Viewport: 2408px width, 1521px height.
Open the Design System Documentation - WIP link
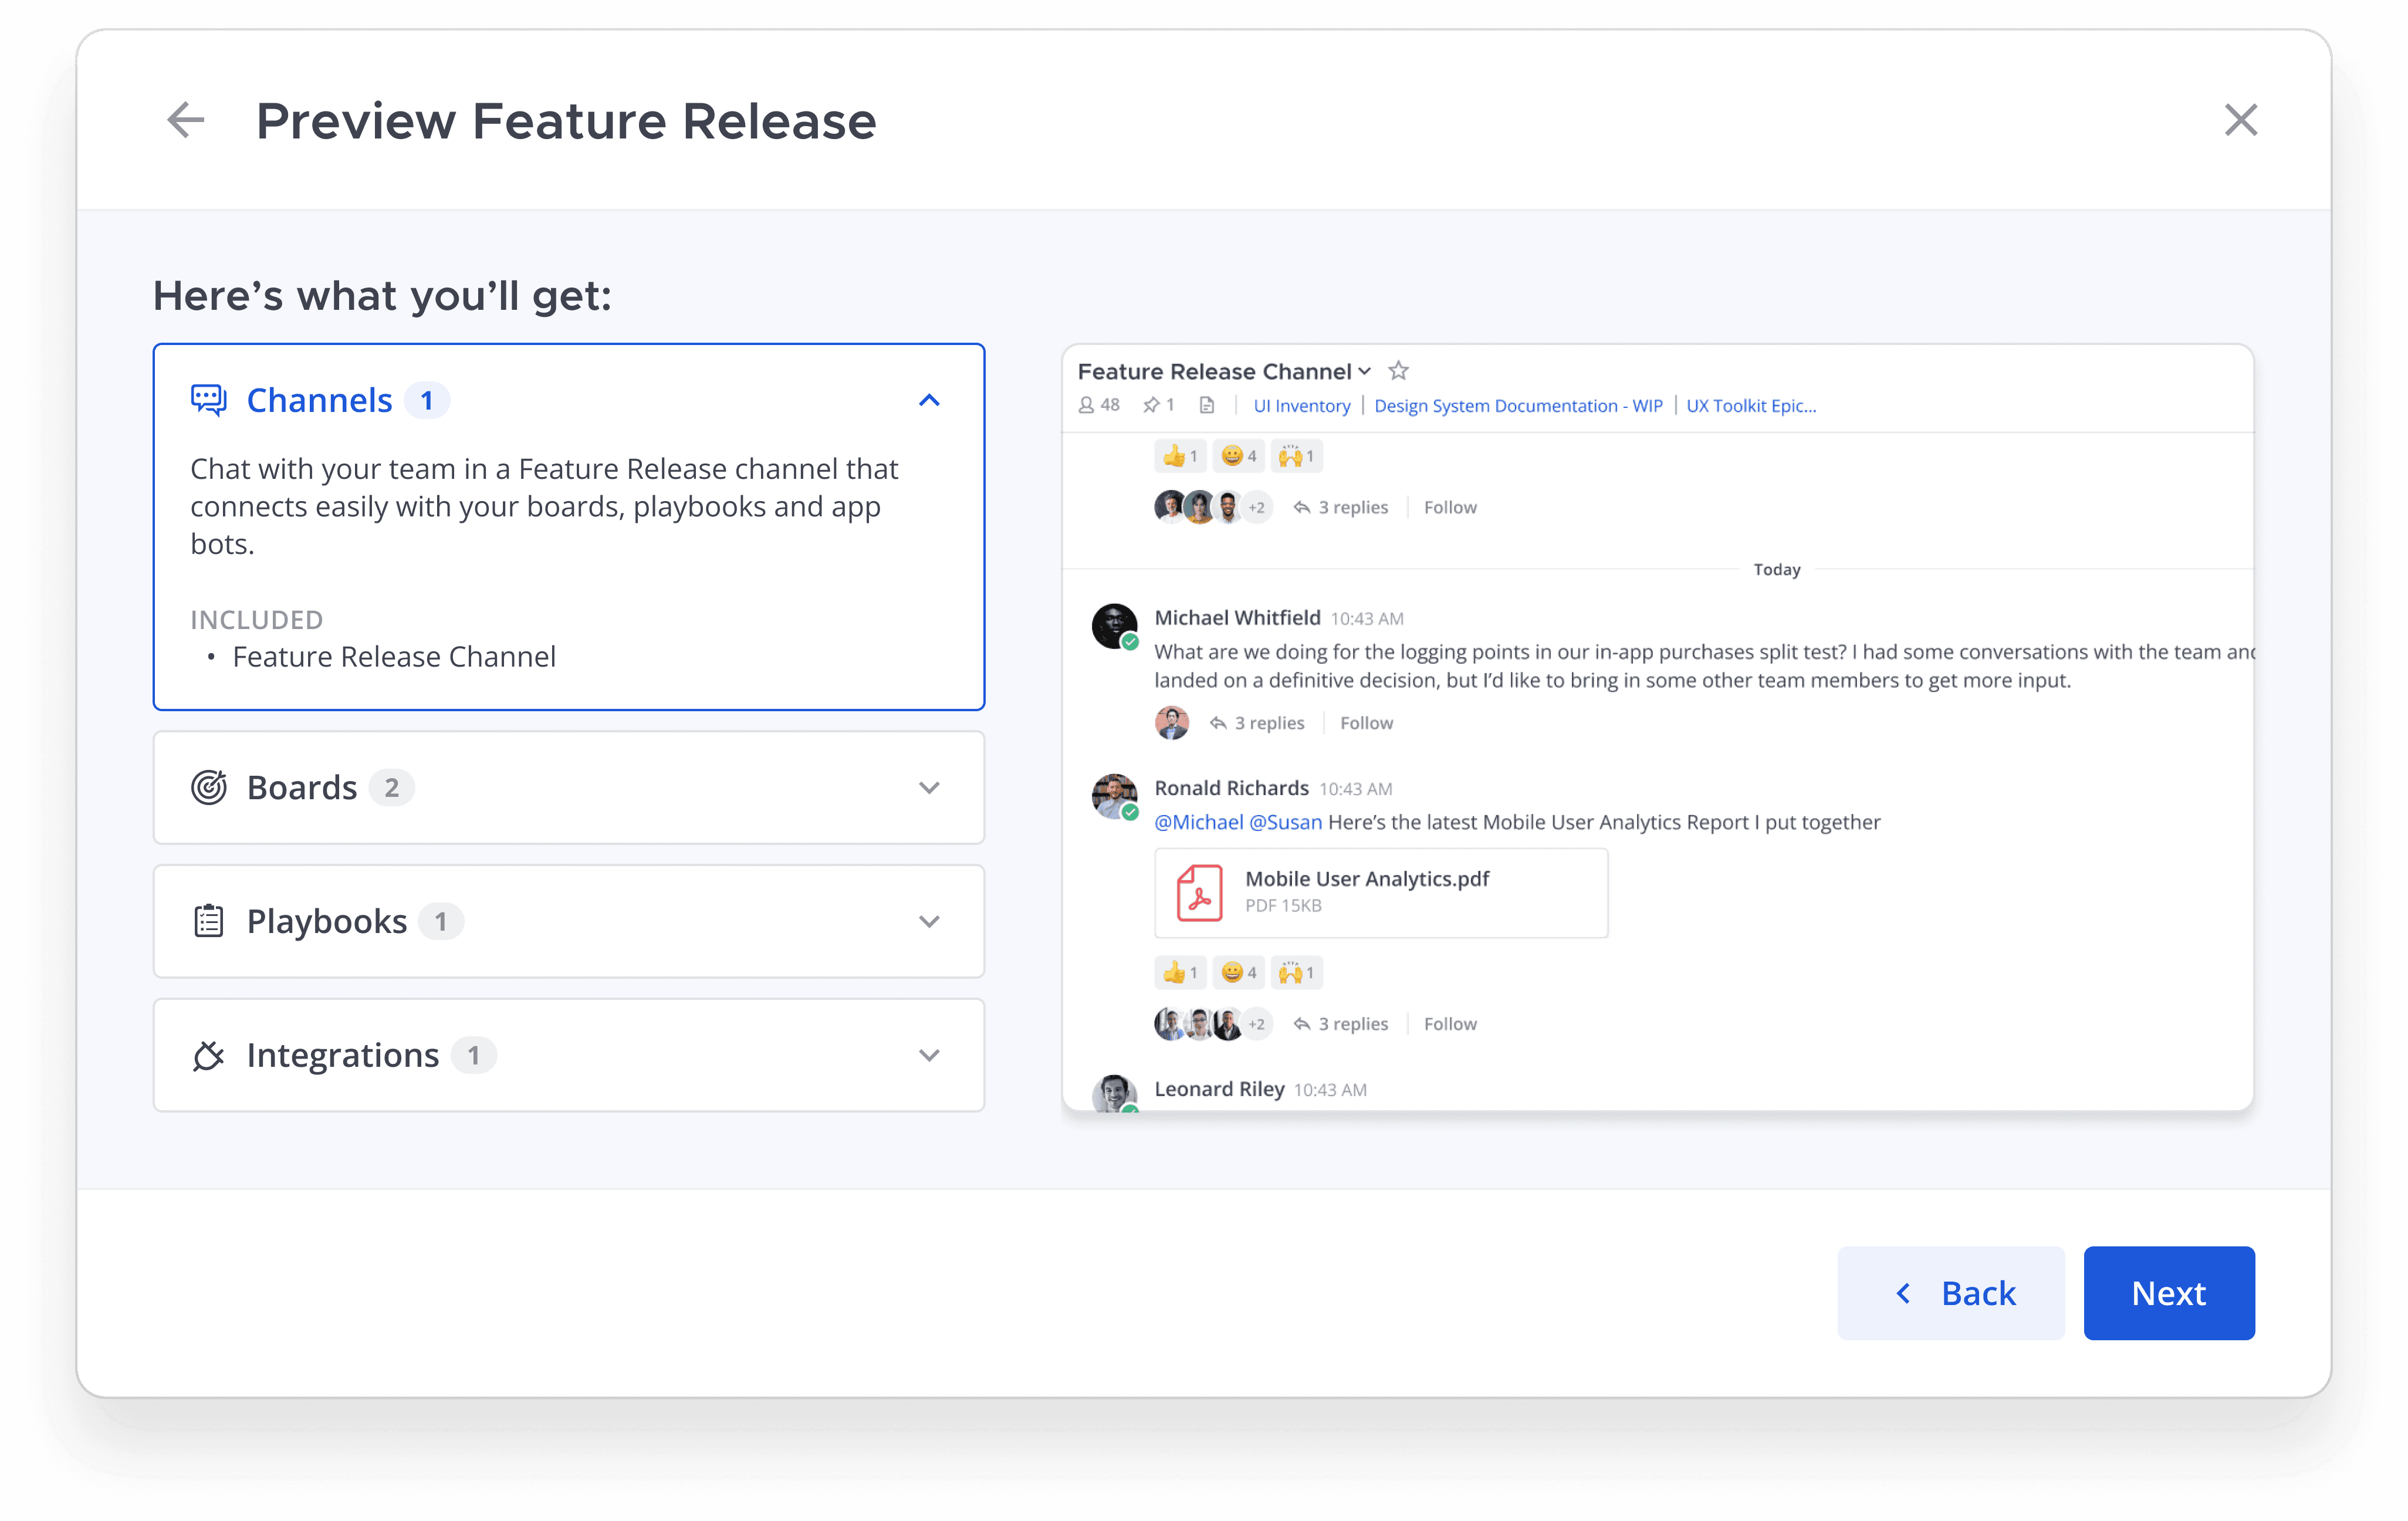click(x=1517, y=405)
